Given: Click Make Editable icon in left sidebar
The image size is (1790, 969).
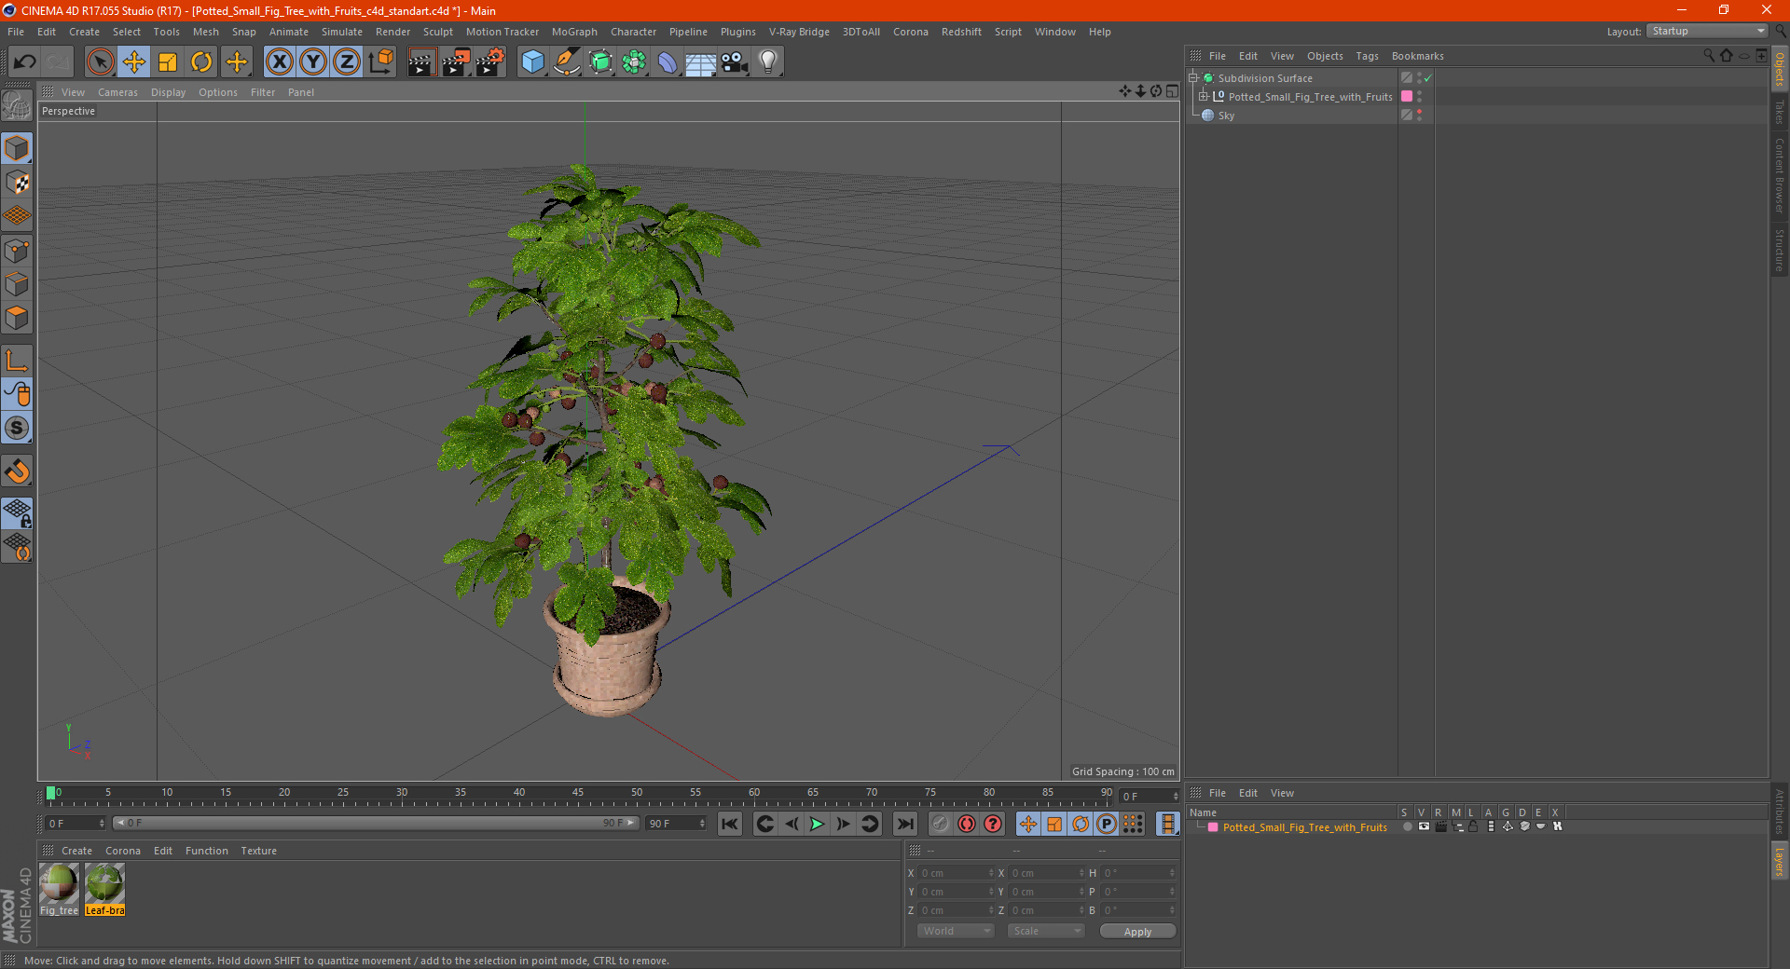Looking at the screenshot, I should pos(17,106).
